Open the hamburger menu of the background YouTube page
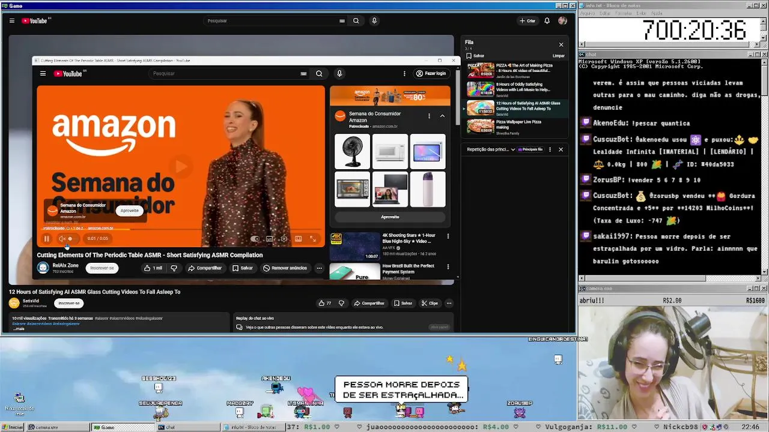The width and height of the screenshot is (769, 432). (x=11, y=20)
